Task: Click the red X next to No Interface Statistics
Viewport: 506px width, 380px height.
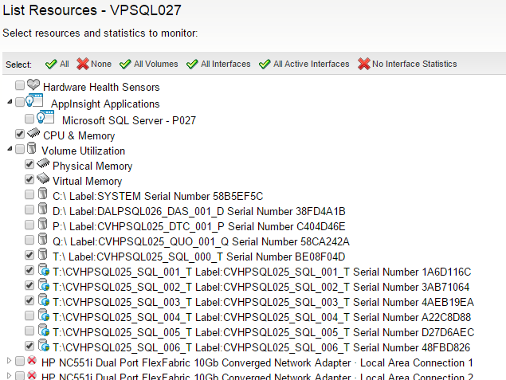Action: [363, 64]
